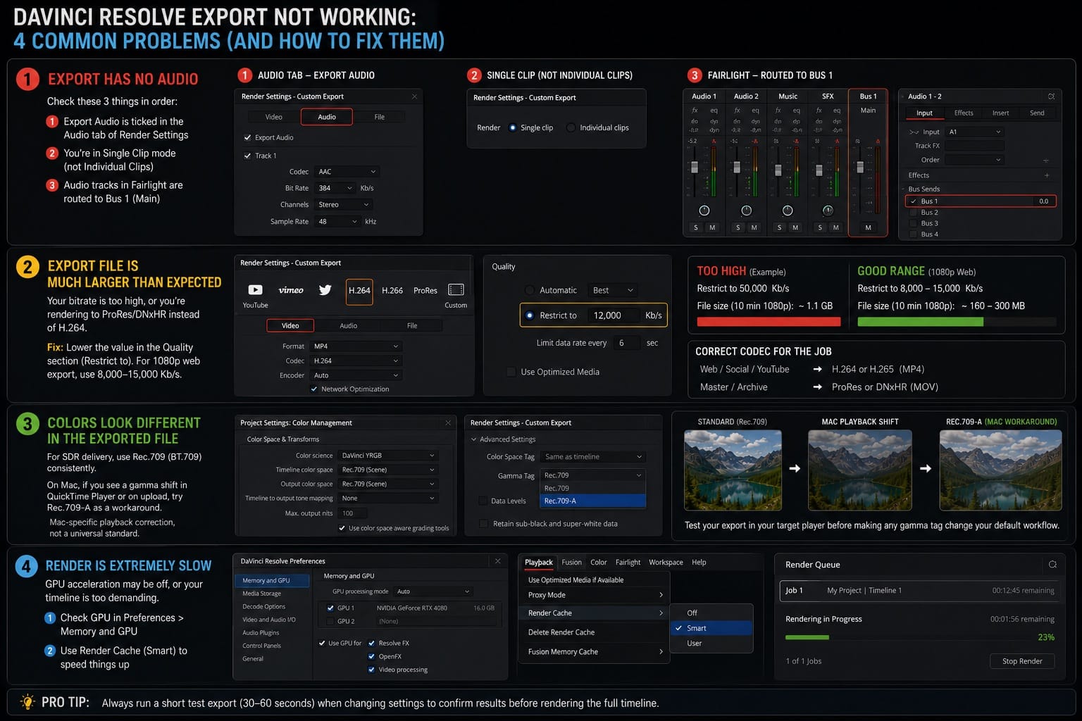Select the YouTube export preset icon
1082x721 pixels.
255,290
